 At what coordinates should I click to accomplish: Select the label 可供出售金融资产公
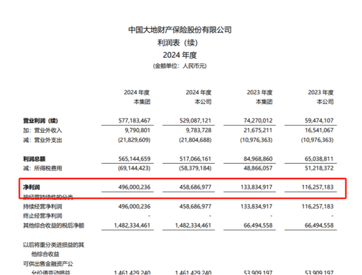(x=48, y=264)
